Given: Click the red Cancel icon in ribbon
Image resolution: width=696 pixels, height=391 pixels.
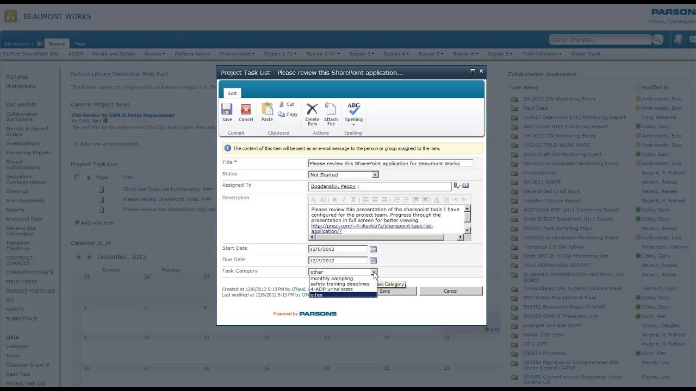Looking at the screenshot, I should click(246, 109).
